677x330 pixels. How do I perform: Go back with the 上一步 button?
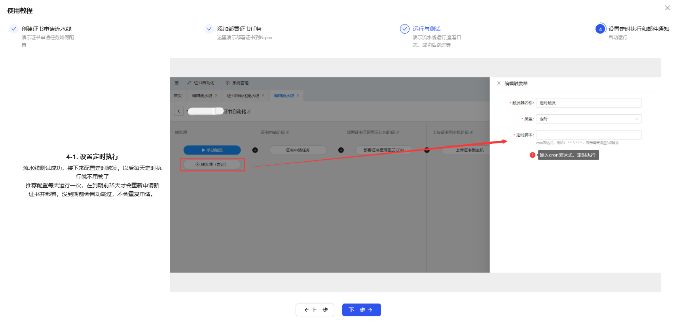(x=315, y=310)
